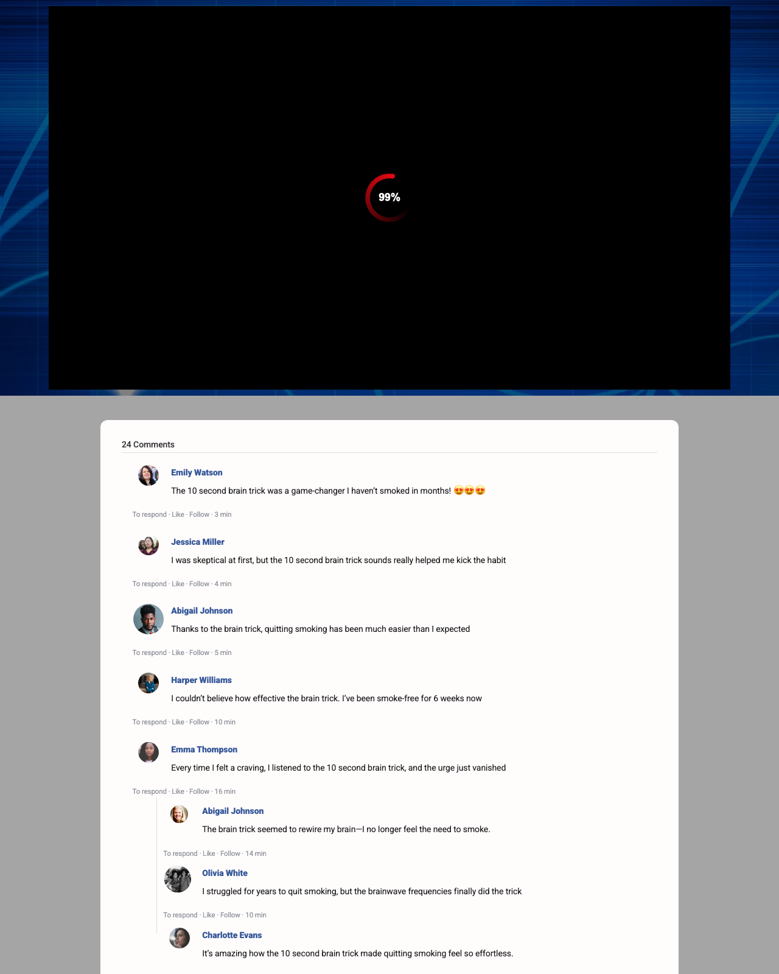779x974 pixels.
Task: Open Emma Thompson's profile name link
Action: pos(204,749)
